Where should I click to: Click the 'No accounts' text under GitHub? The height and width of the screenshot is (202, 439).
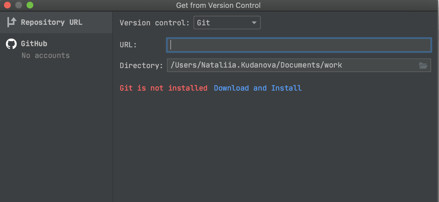click(x=46, y=56)
